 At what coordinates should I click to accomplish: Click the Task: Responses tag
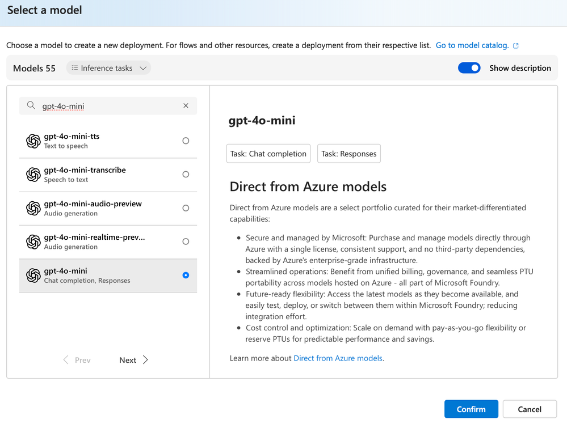pyautogui.click(x=348, y=154)
